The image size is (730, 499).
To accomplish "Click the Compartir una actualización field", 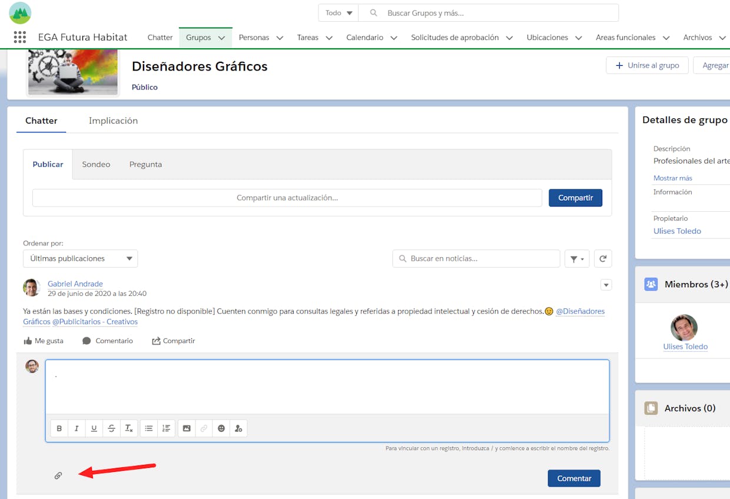I will pos(287,198).
